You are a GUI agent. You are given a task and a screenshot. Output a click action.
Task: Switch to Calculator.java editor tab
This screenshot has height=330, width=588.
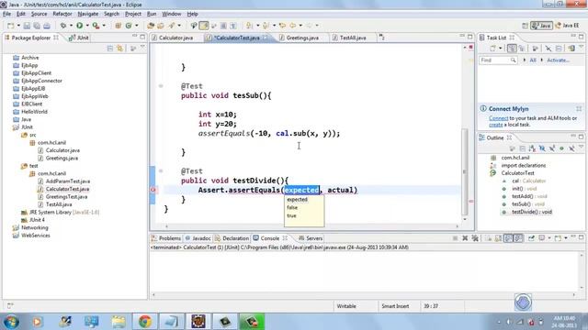[x=173, y=38]
